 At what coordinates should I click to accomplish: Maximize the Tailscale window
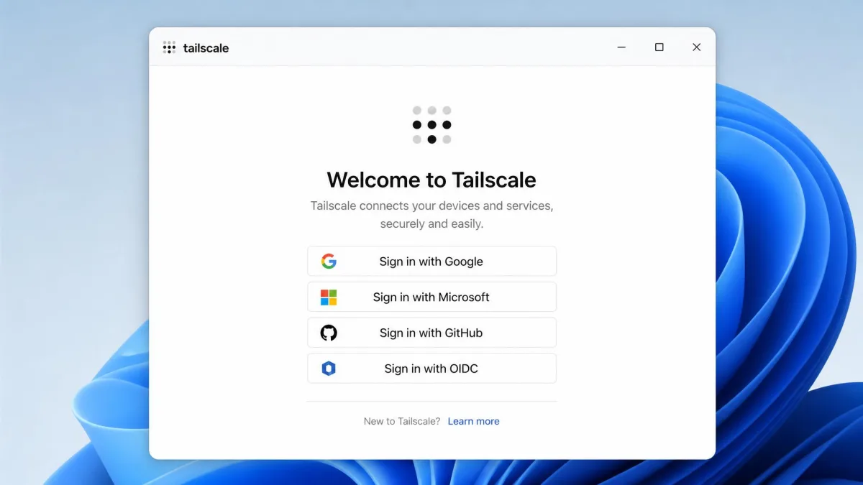pos(659,47)
